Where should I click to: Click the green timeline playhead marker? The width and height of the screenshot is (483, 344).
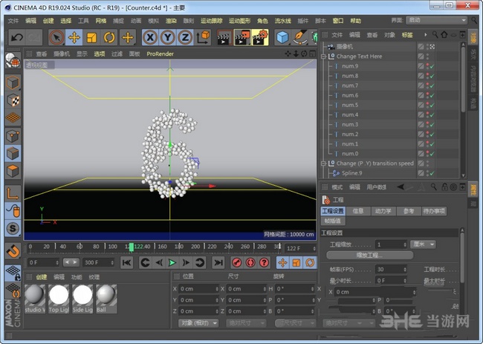132,247
